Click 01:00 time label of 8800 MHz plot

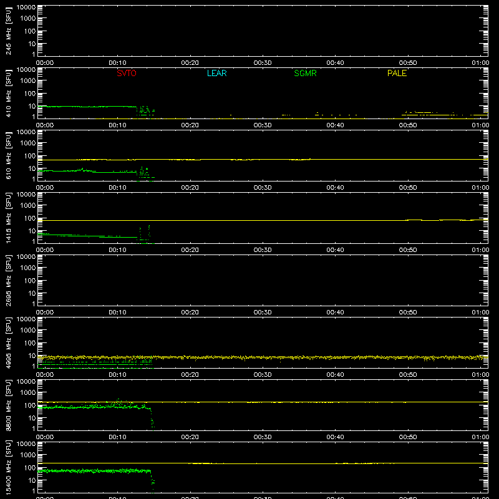pyautogui.click(x=480, y=437)
